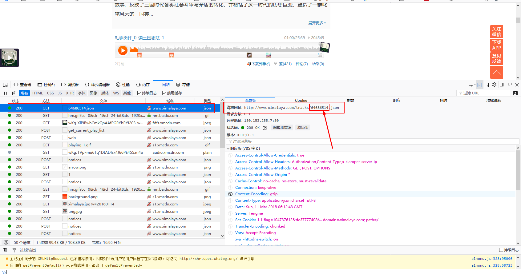Filter requests by 字体 (fonts)

[82, 93]
